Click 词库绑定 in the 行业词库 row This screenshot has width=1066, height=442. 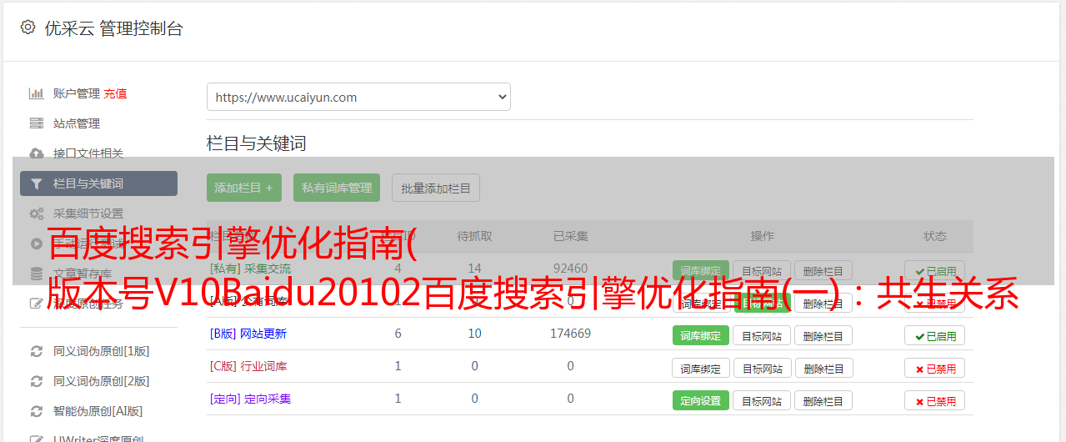click(701, 369)
